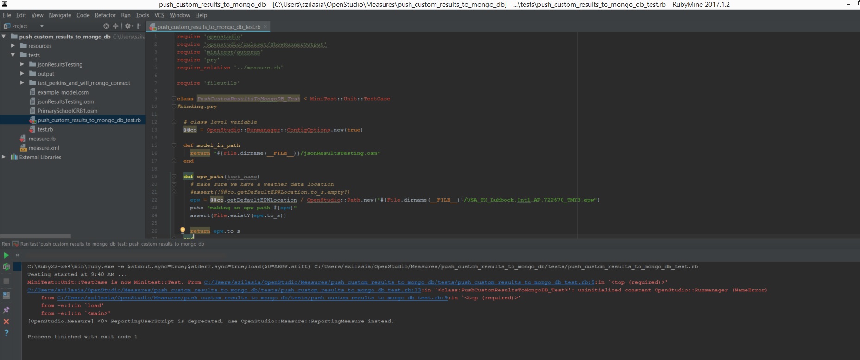
Task: Open the Project panel gear settings menu
Action: pyautogui.click(x=129, y=26)
